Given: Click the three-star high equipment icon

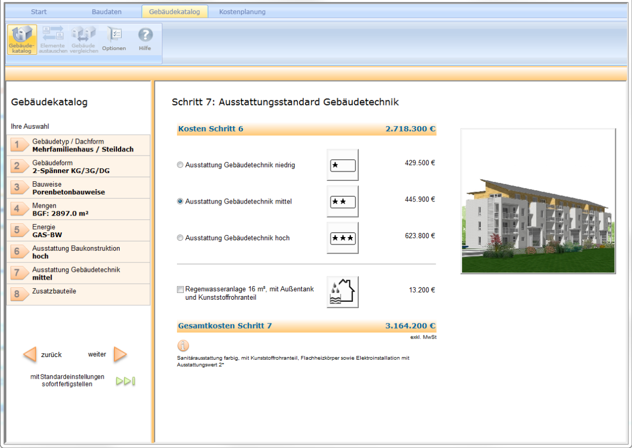Looking at the screenshot, I should 342,238.
